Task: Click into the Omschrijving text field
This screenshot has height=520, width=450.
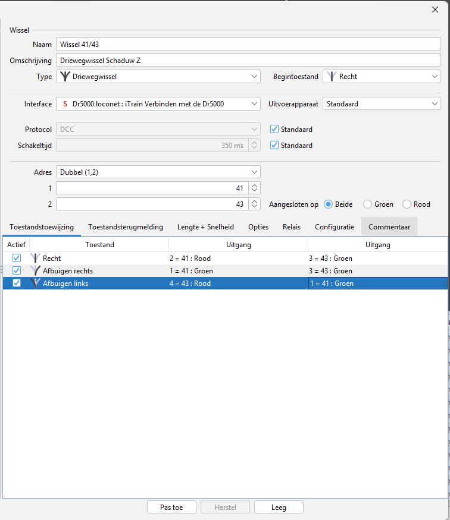Action: [248, 60]
